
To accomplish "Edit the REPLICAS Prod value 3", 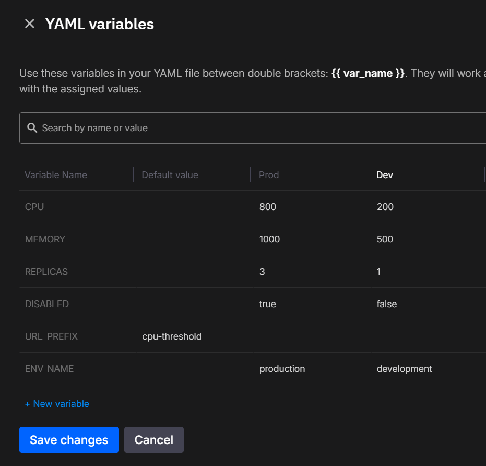I will pos(263,272).
